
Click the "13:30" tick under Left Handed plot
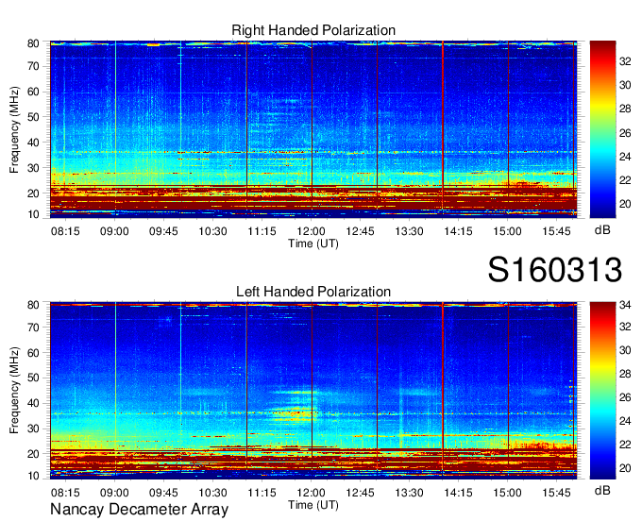click(x=409, y=493)
